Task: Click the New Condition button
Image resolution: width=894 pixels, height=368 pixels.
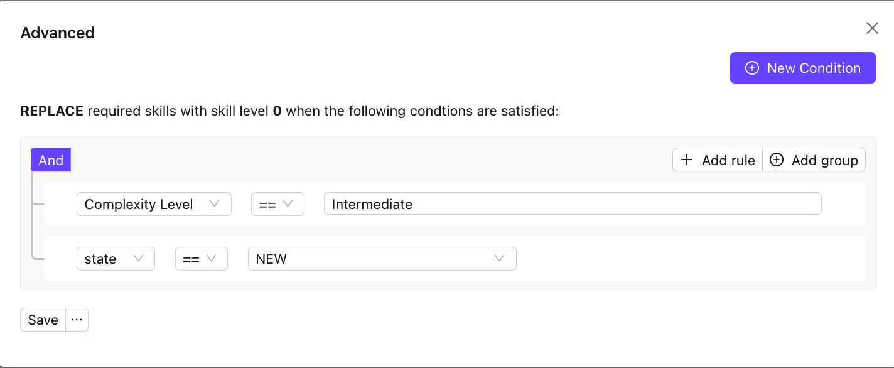Action: pos(802,68)
